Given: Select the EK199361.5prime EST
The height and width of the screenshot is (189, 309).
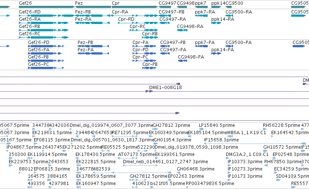Looking at the screenshot, I should tap(175, 154).
